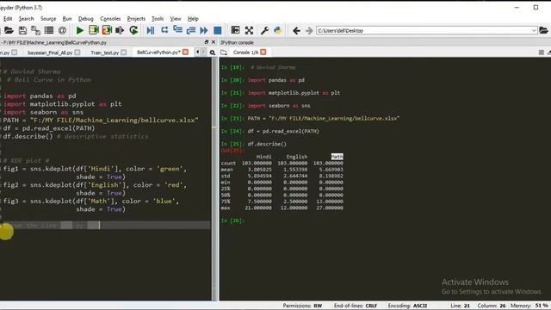
Task: Run file with the green play button
Action: tap(80, 31)
